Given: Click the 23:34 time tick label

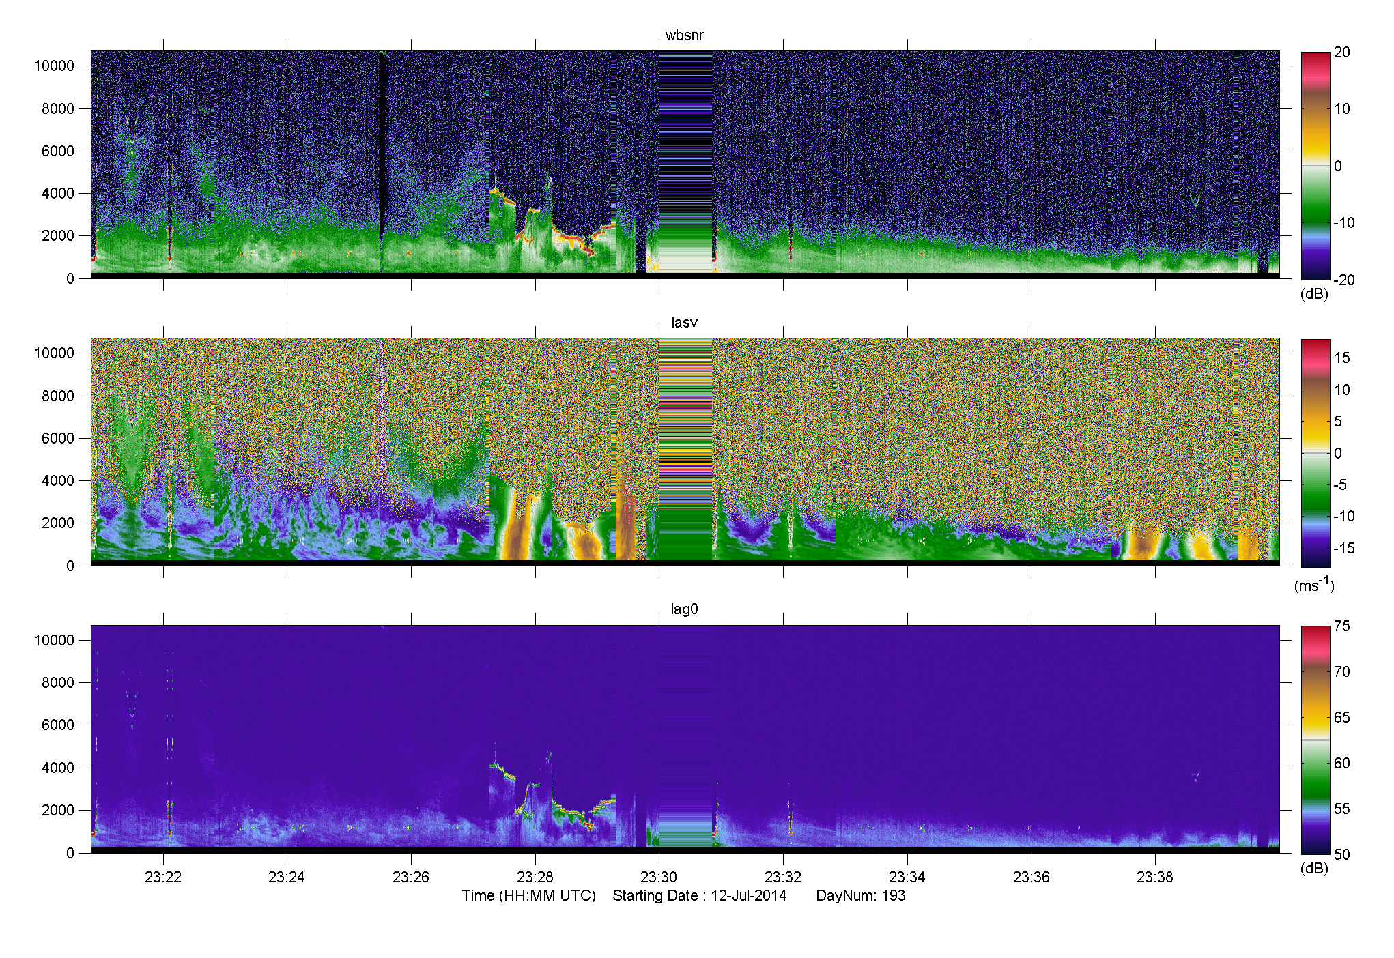Looking at the screenshot, I should coord(907,877).
